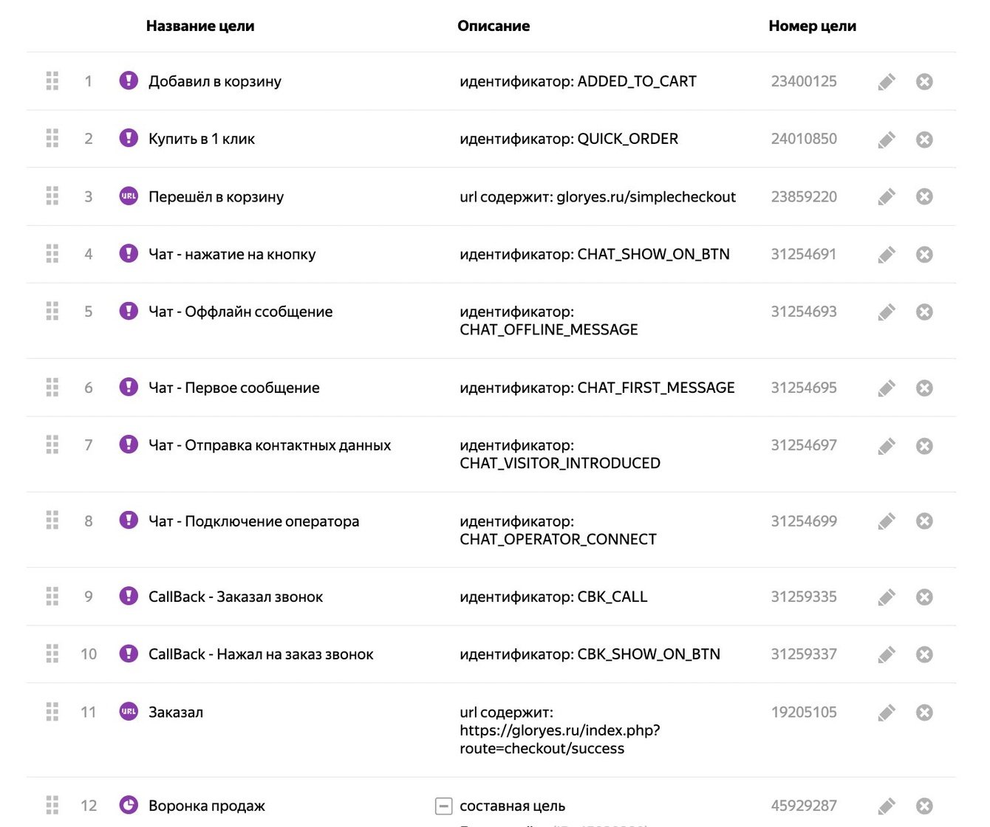Edit the 'Воронка продаж' goal
The image size is (990, 827).
point(887,806)
